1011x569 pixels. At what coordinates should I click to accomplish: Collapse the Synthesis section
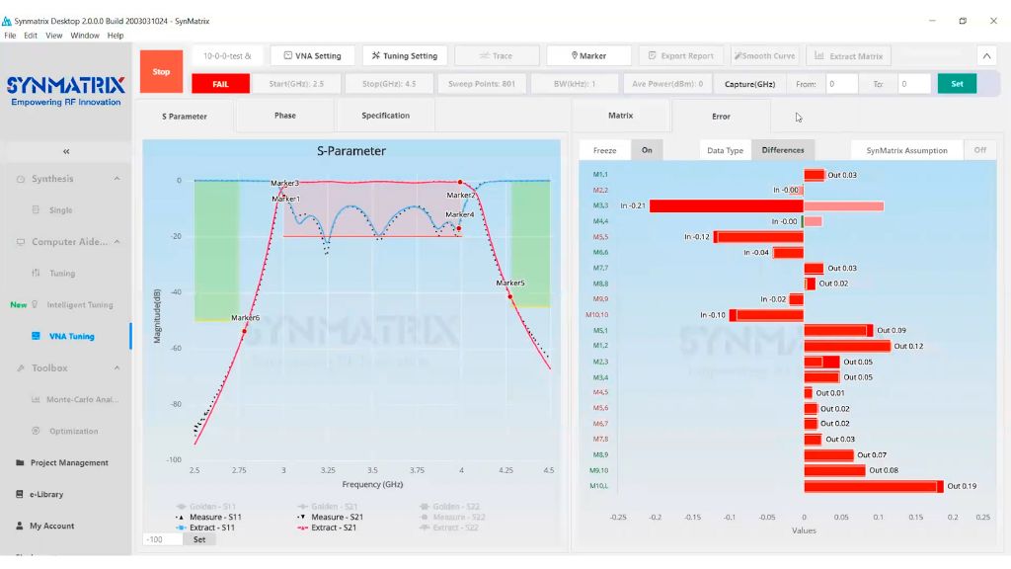click(117, 179)
